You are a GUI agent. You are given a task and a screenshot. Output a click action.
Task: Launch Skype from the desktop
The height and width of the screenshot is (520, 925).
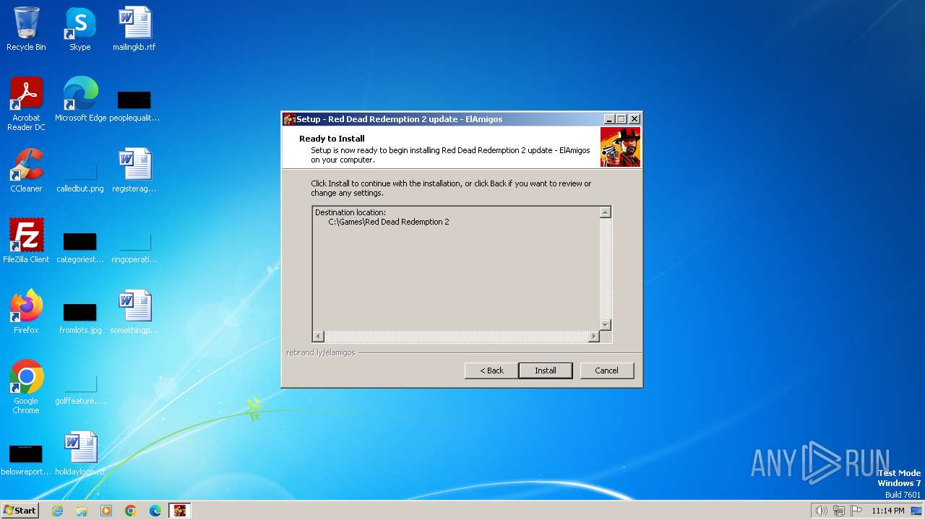(x=79, y=29)
